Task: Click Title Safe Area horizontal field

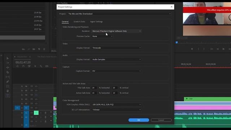Action: pyautogui.click(x=94, y=88)
